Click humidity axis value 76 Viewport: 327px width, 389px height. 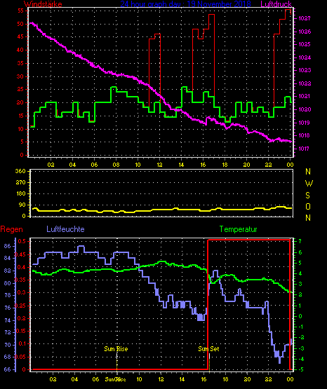point(8,308)
